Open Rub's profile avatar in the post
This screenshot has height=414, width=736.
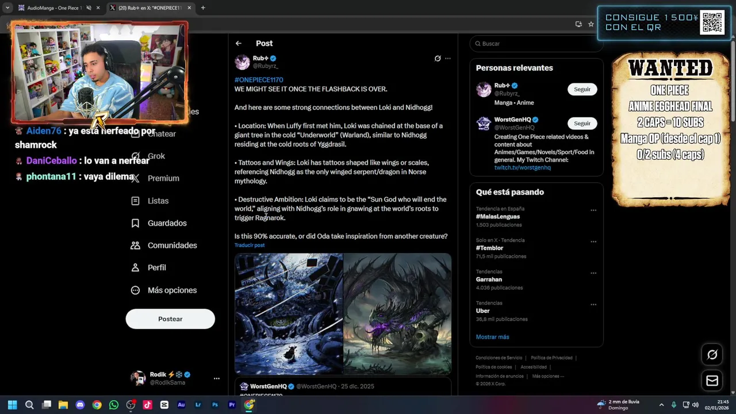242,62
